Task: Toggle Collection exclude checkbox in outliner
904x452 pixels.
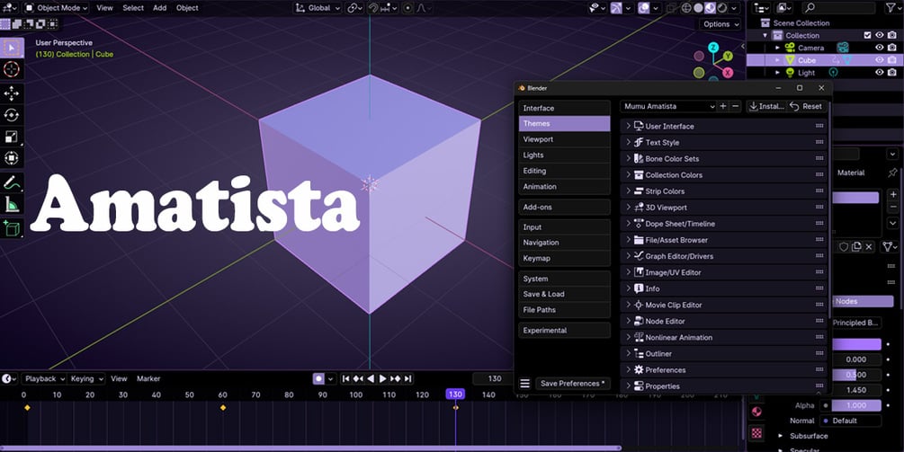Action: 868,35
